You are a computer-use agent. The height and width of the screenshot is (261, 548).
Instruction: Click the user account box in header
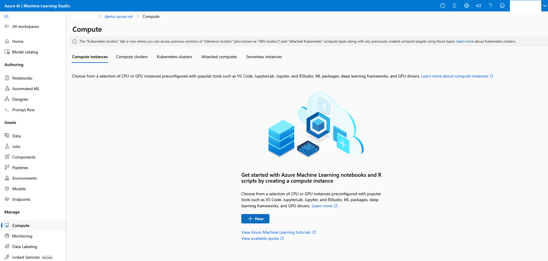coord(525,7)
